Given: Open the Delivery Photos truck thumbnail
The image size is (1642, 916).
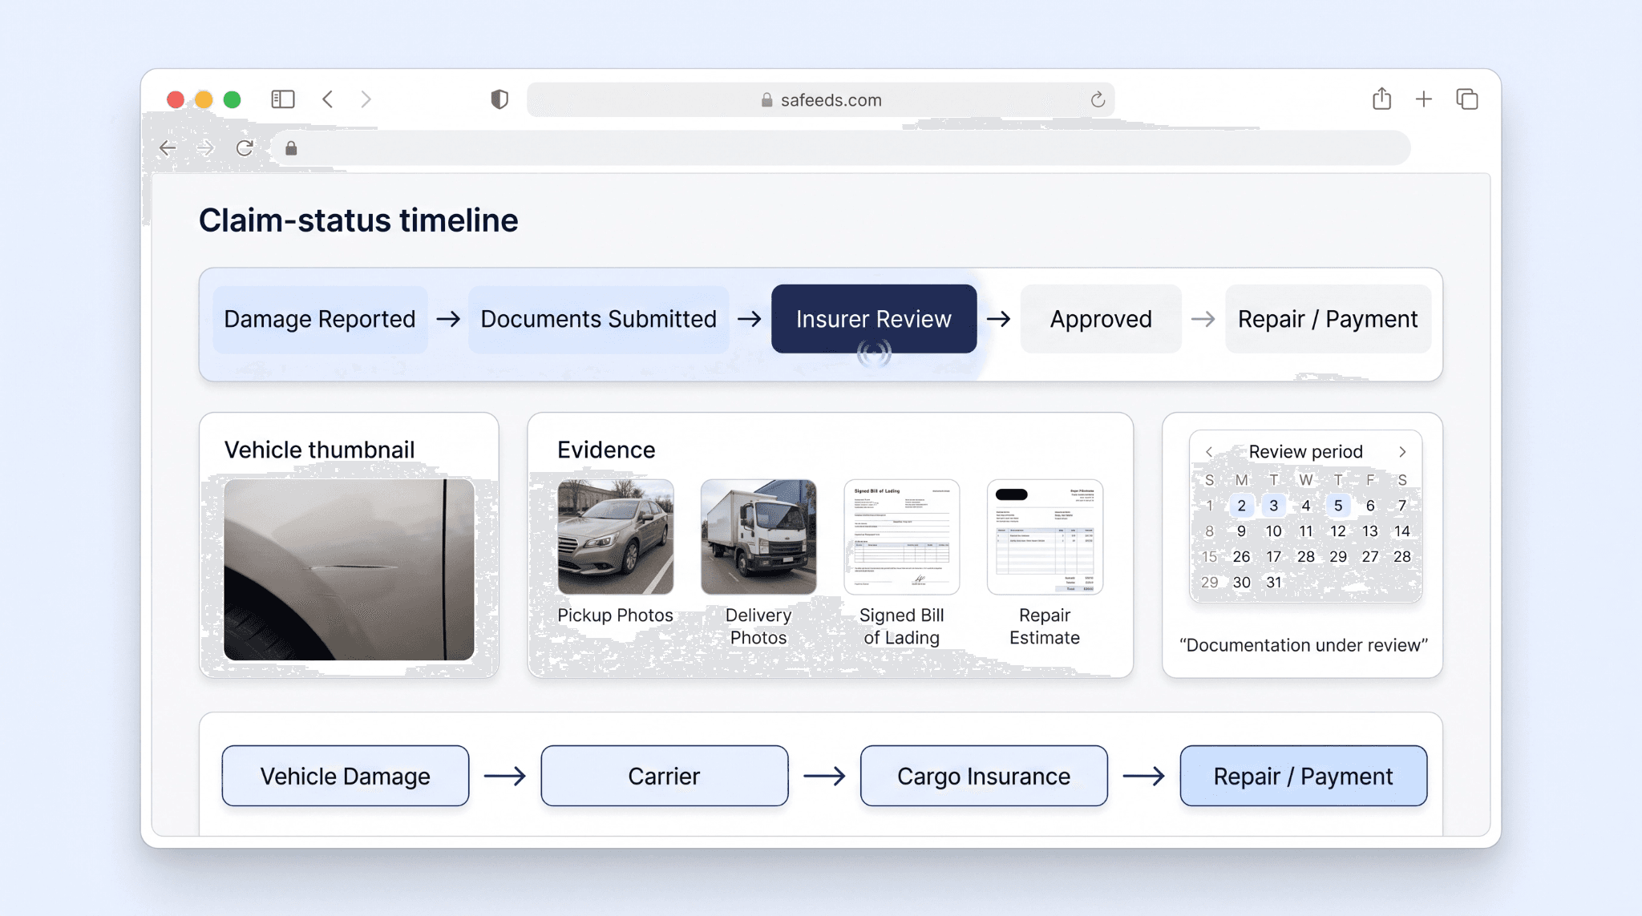Looking at the screenshot, I should (758, 537).
